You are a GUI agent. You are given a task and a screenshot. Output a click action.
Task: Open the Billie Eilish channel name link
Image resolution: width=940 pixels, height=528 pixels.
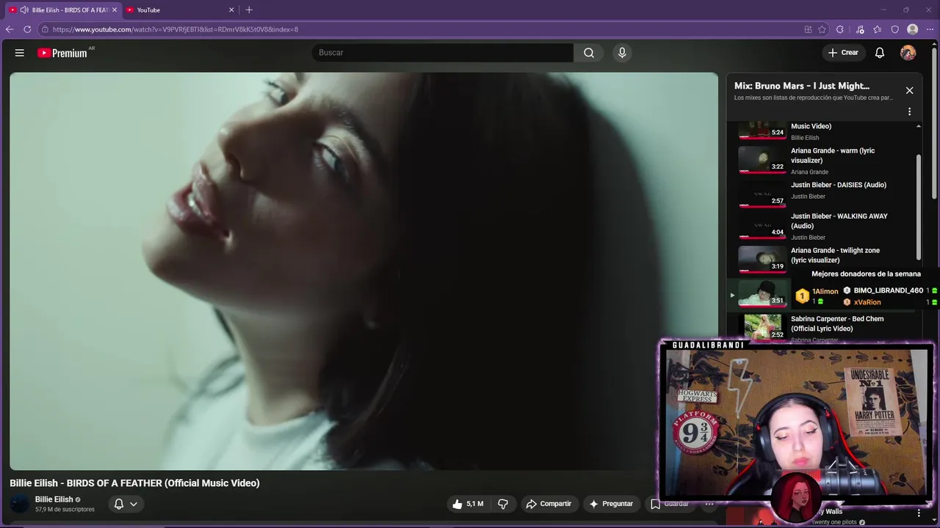[x=54, y=499]
